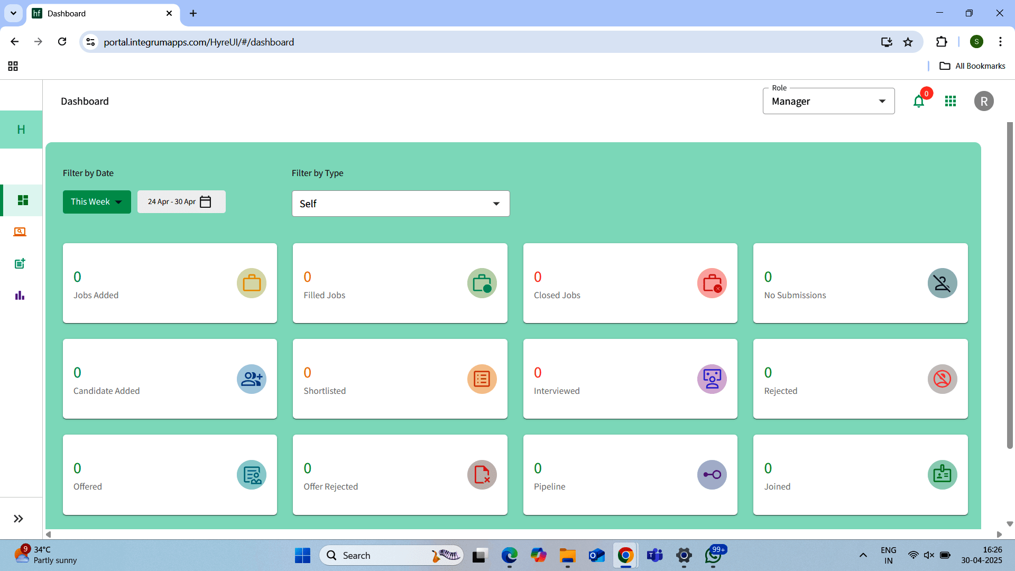Click the Jobs Added briefcase icon
Screen dimensions: 1015x571
coord(252,283)
